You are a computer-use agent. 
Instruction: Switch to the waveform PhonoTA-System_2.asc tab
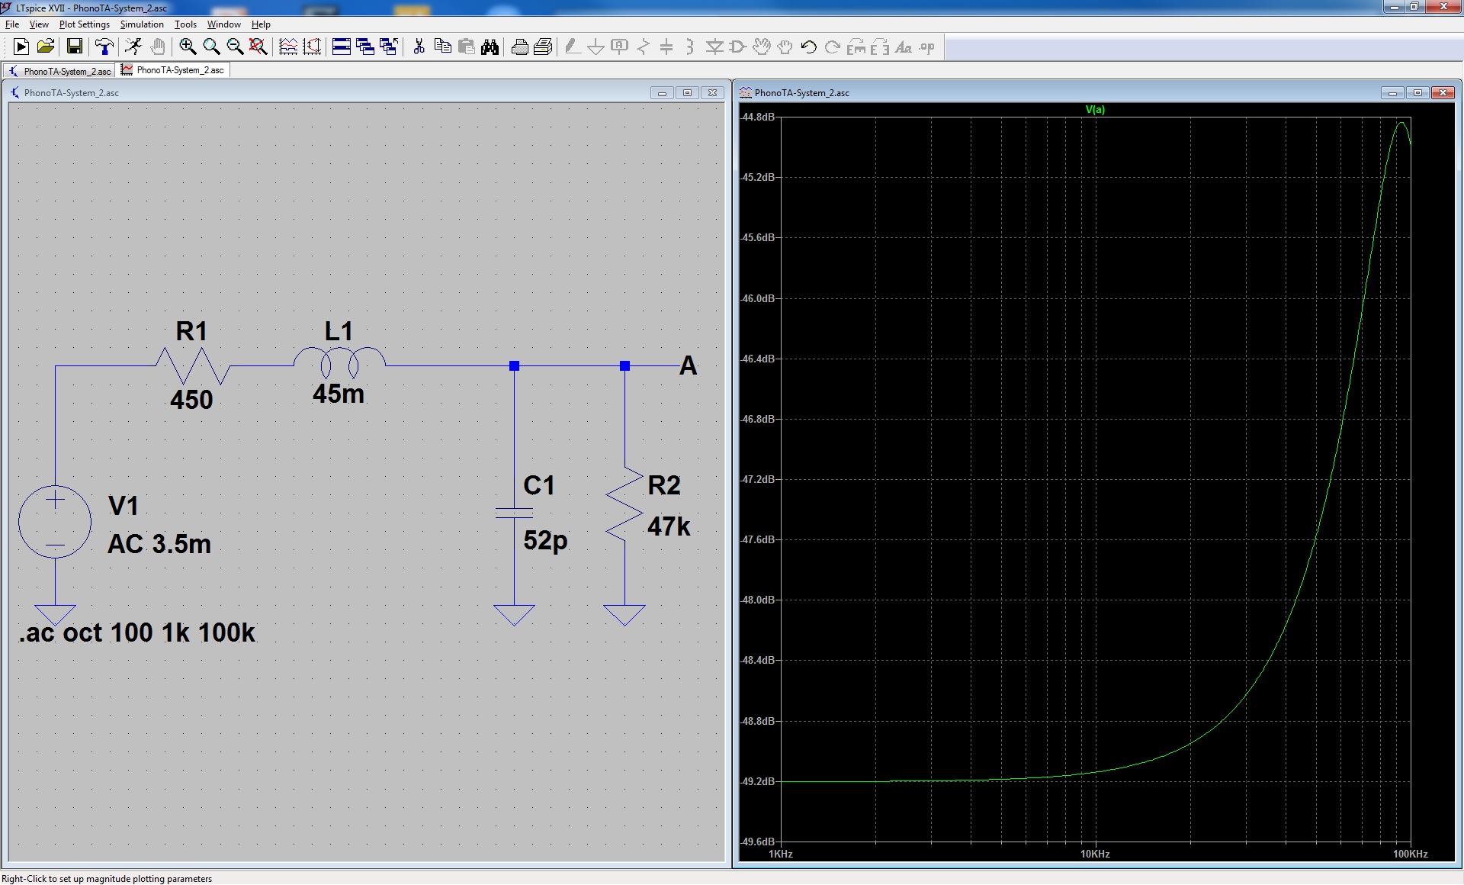click(x=173, y=70)
